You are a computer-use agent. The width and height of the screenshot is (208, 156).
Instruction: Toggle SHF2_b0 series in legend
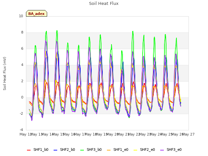pos(64,149)
